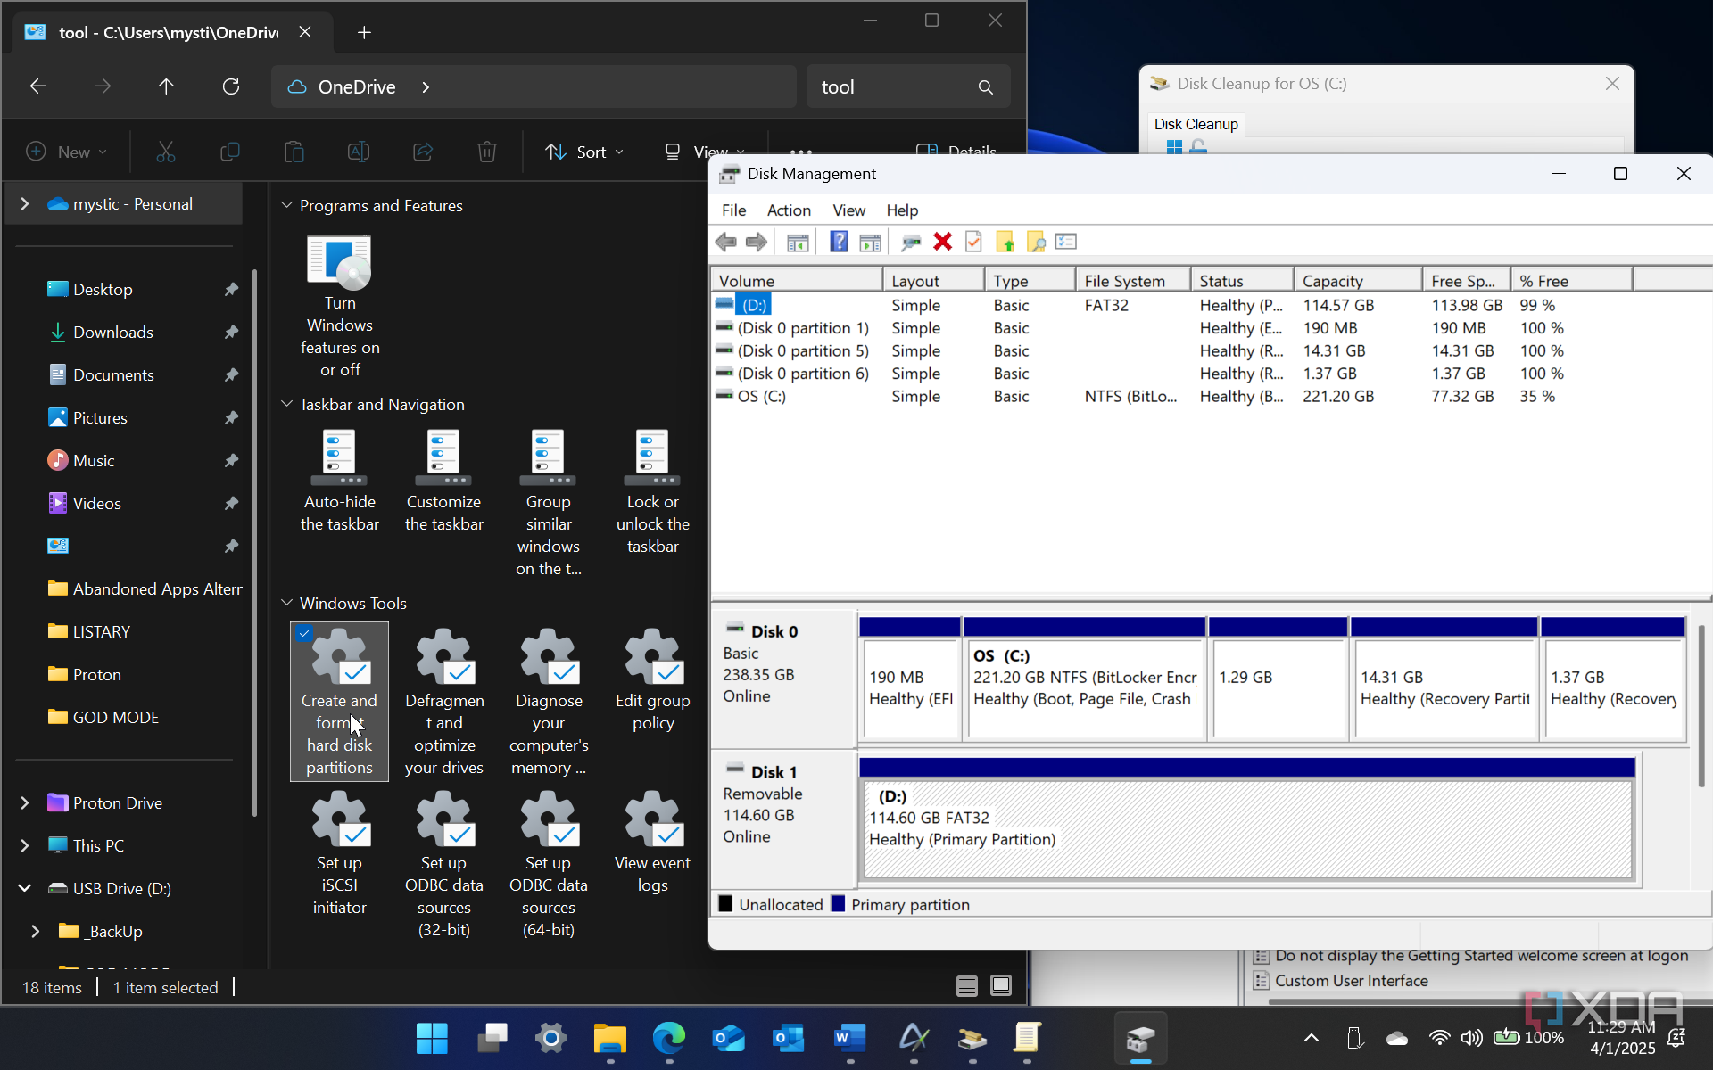Collapse the Windows Tools group
This screenshot has height=1070, width=1713.
point(287,603)
